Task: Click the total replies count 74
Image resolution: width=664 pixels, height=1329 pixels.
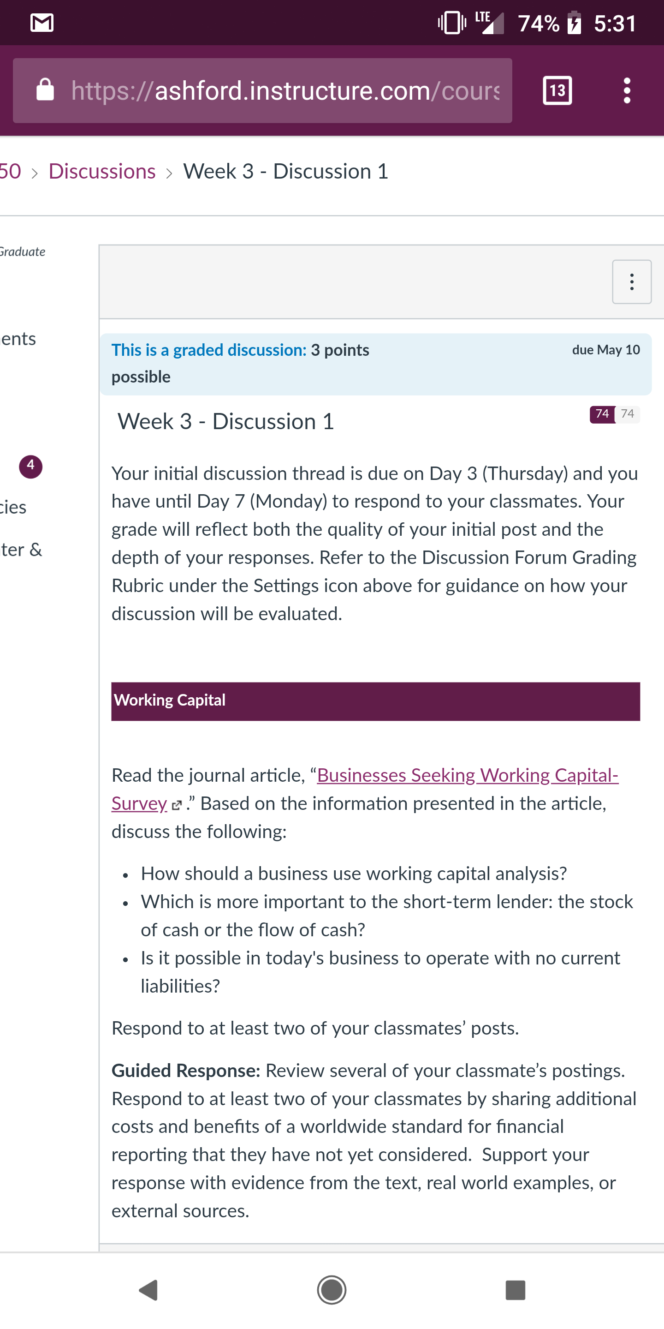Action: click(628, 414)
